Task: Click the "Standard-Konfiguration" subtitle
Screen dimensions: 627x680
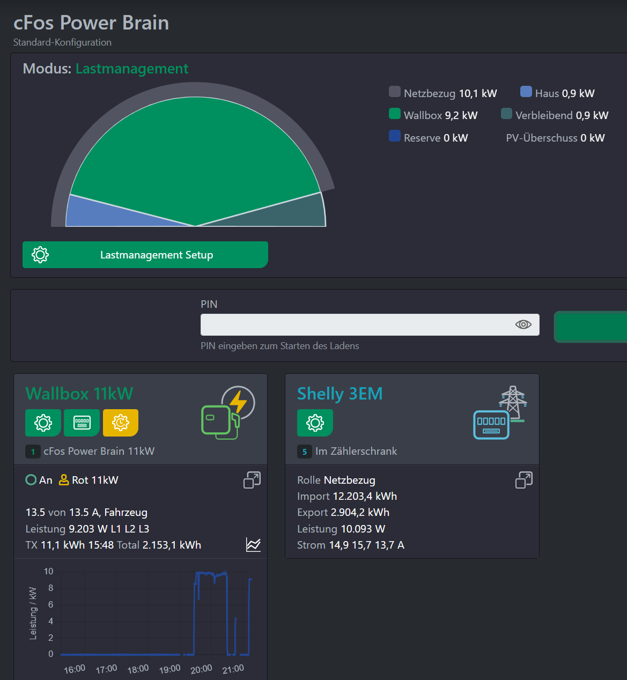Action: (x=62, y=42)
